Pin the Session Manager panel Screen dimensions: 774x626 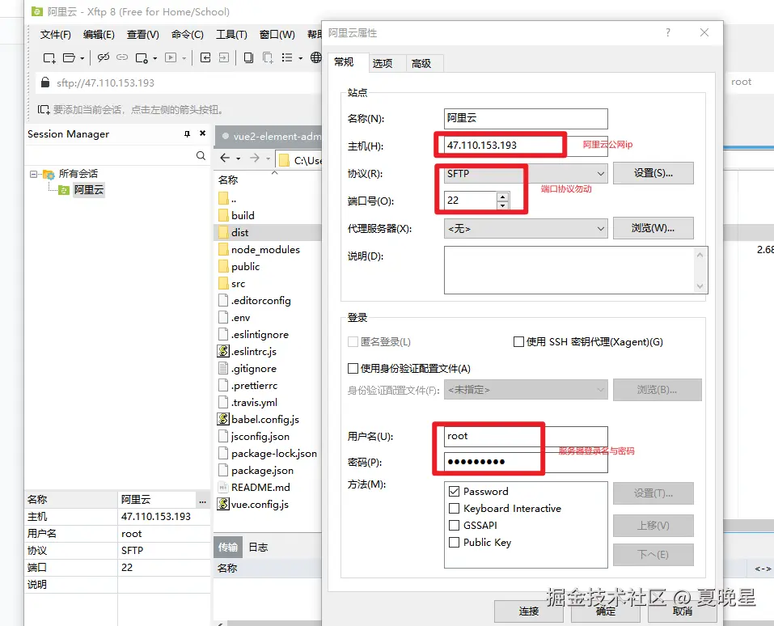pyautogui.click(x=187, y=133)
